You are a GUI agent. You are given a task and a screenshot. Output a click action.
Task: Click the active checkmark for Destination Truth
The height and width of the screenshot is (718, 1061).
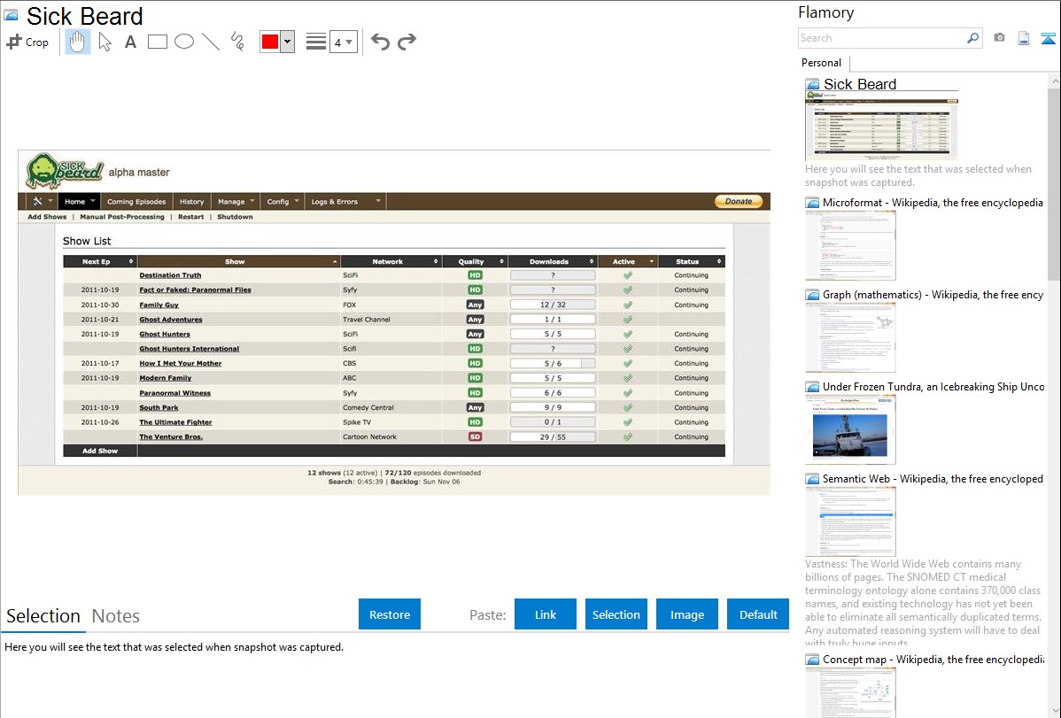click(628, 275)
